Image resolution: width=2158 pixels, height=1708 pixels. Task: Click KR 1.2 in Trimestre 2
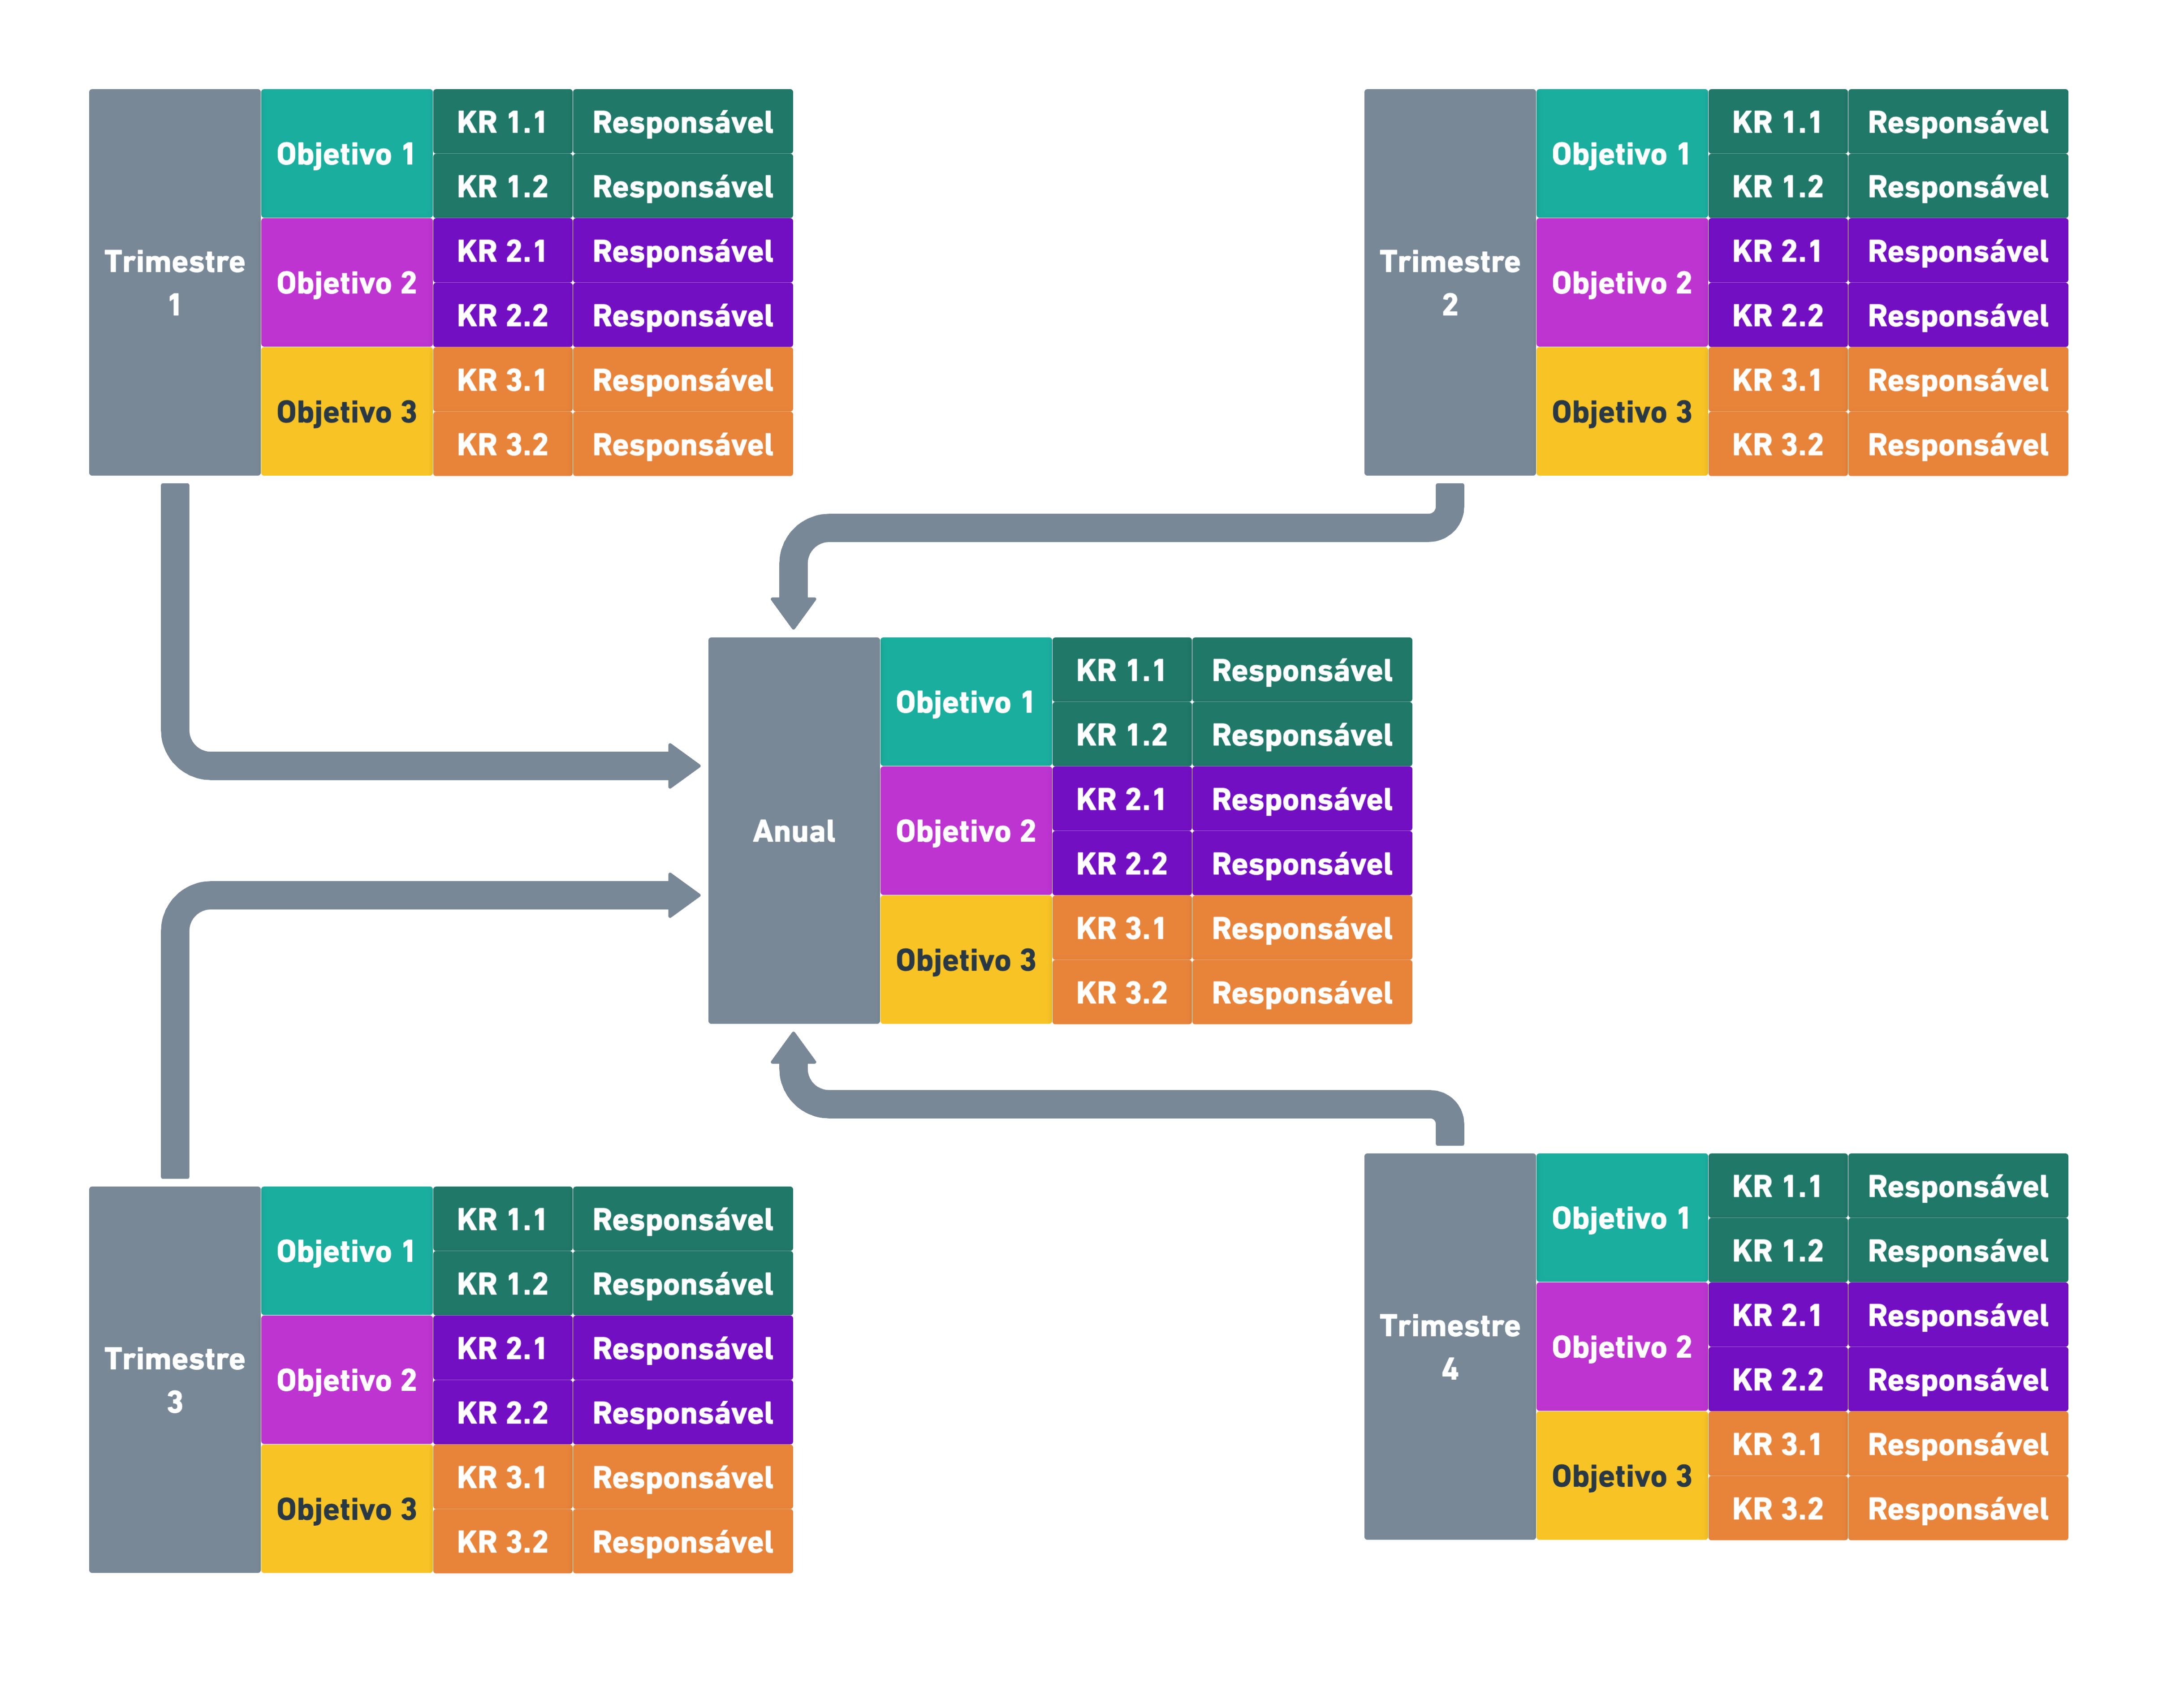coord(1778,186)
